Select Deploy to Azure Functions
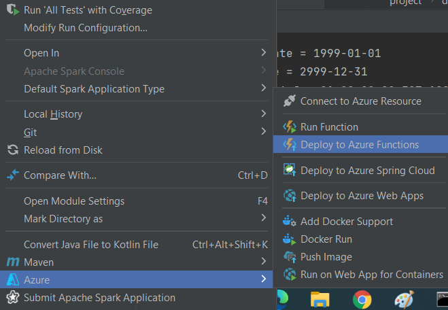 (x=360, y=144)
